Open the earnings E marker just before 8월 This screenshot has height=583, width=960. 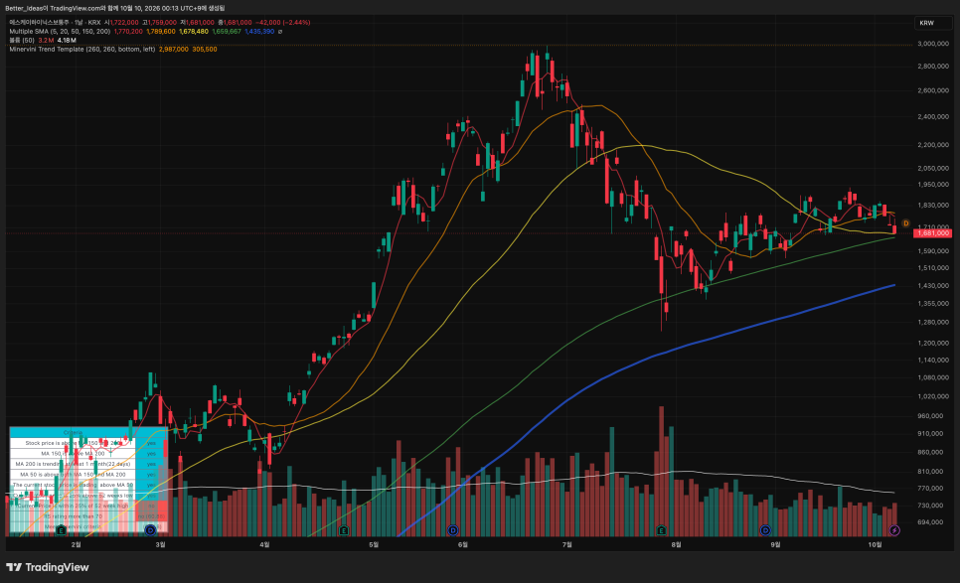tap(661, 529)
